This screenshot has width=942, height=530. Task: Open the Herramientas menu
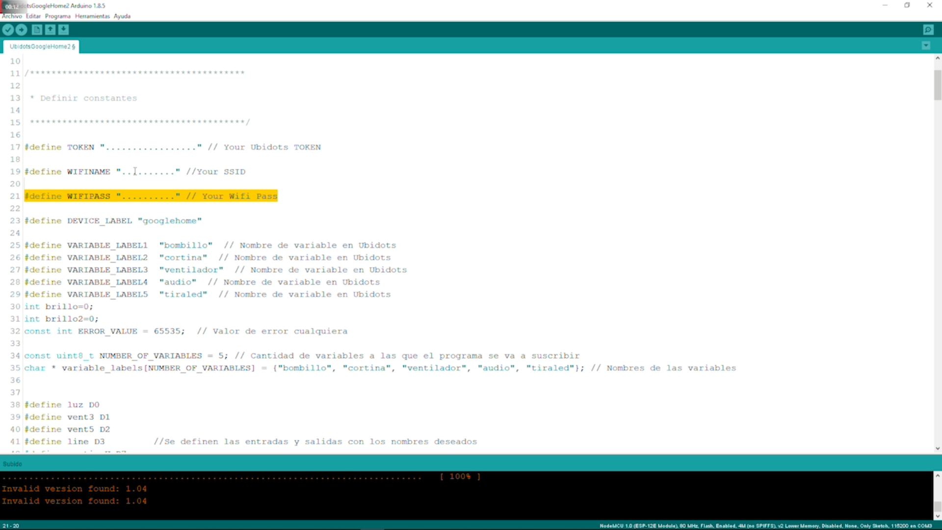pos(92,16)
